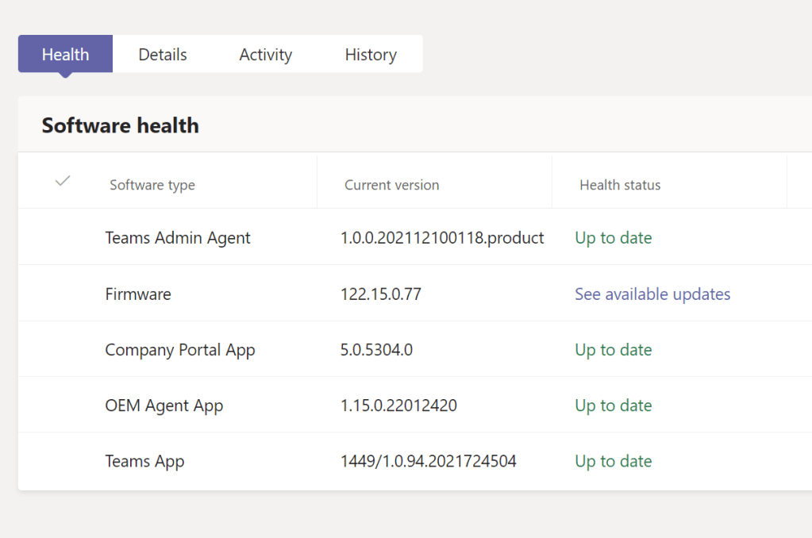Go to the History tab
The width and height of the screenshot is (812, 538).
pyautogui.click(x=370, y=55)
